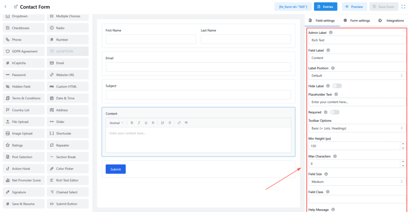Screen dimensions: 408x212
Task: Click the Placeholder Text input field
Action: tap(357, 102)
